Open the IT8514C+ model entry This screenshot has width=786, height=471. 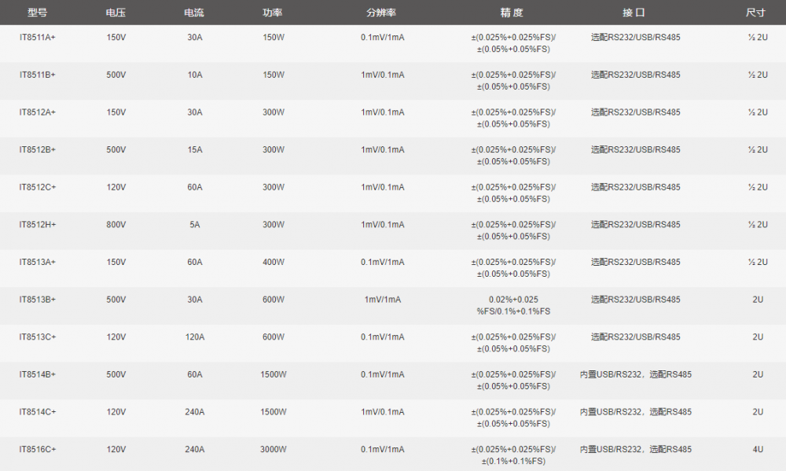pyautogui.click(x=38, y=412)
